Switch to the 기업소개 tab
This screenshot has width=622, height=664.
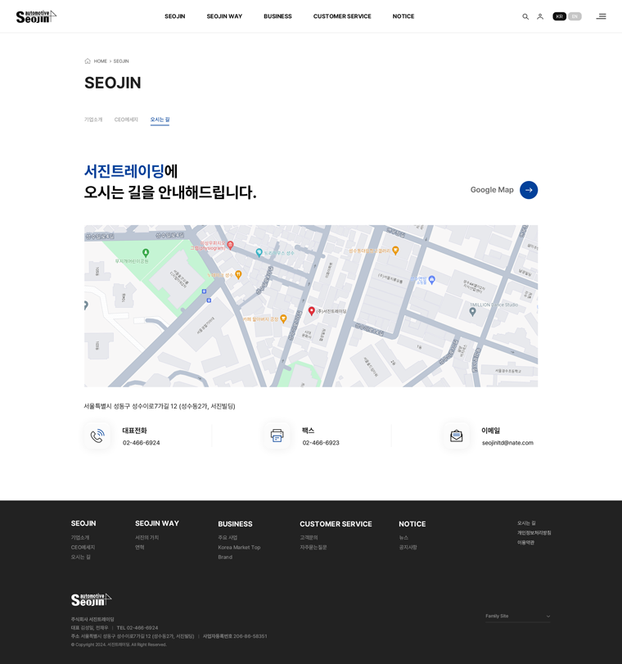click(x=93, y=120)
